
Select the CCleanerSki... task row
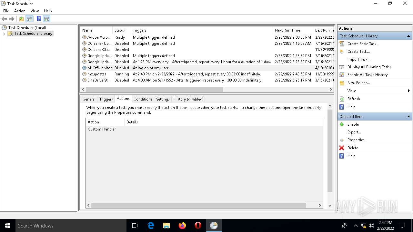[x=207, y=50]
